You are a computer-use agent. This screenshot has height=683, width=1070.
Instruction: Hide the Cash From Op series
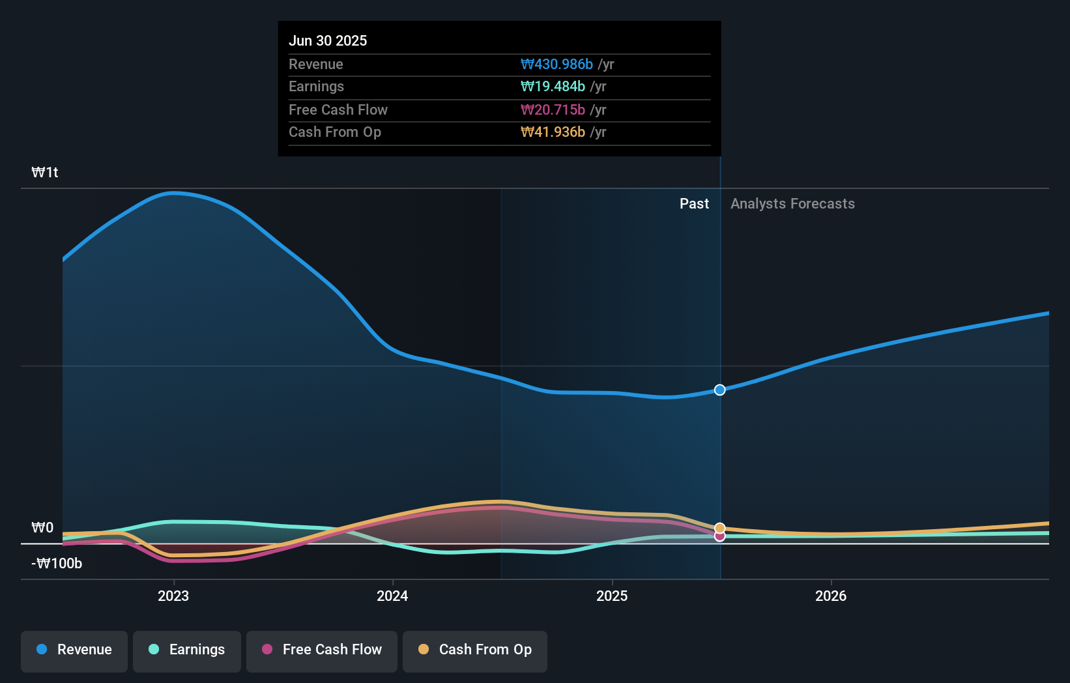click(x=474, y=650)
